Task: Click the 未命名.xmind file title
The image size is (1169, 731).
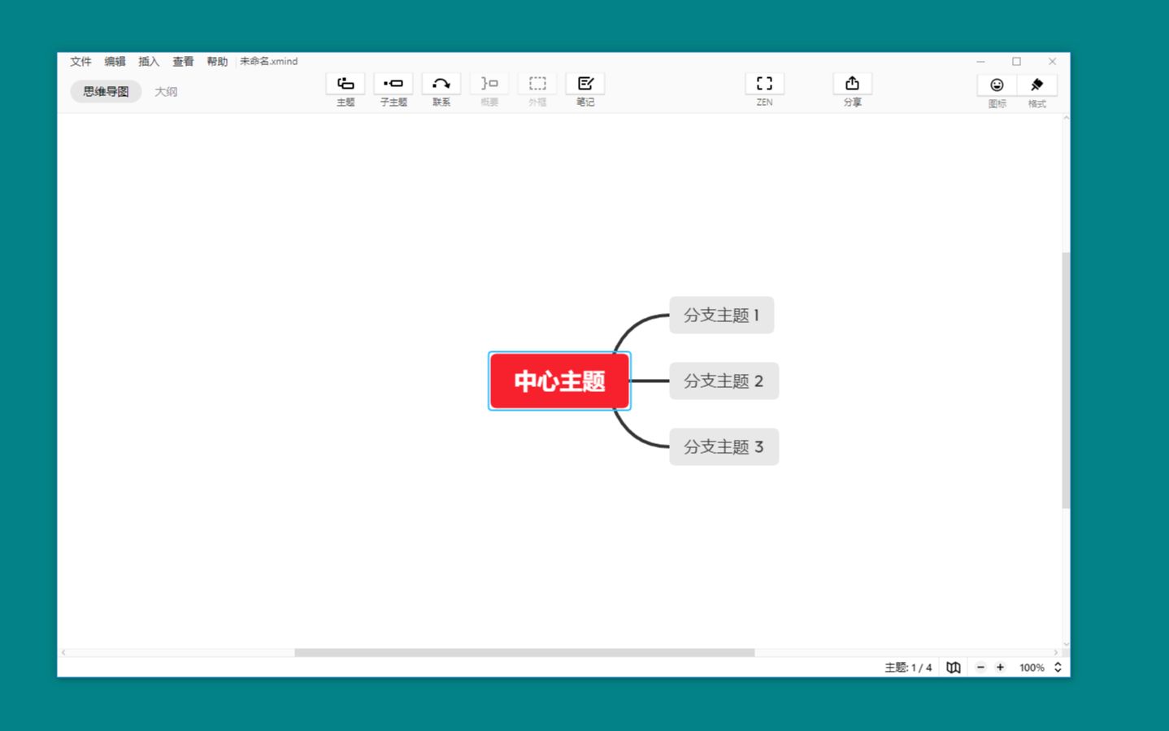Action: 269,62
